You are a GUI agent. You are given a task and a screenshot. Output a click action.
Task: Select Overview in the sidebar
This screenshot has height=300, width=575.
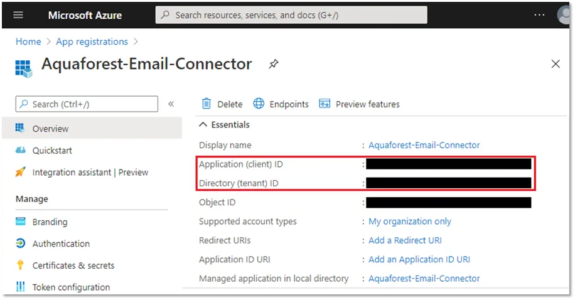coord(50,129)
